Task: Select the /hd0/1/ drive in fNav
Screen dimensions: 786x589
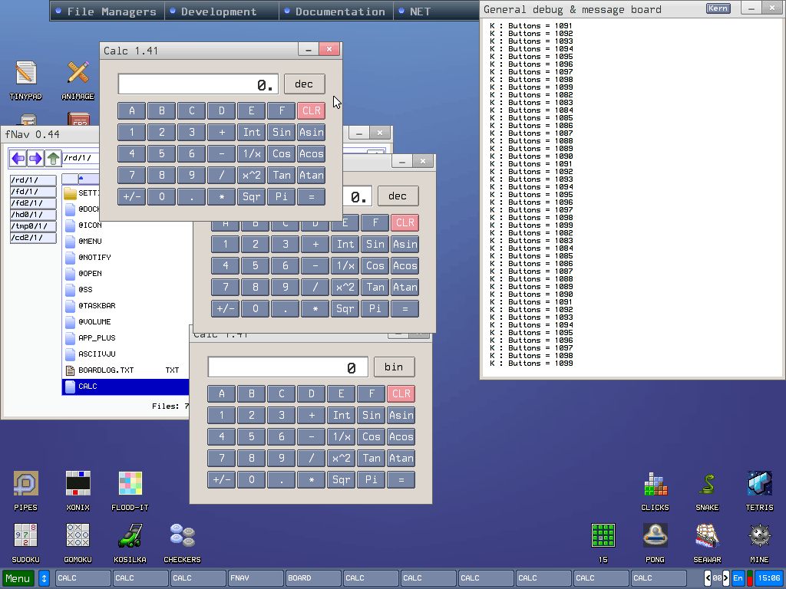Action: [x=33, y=215]
